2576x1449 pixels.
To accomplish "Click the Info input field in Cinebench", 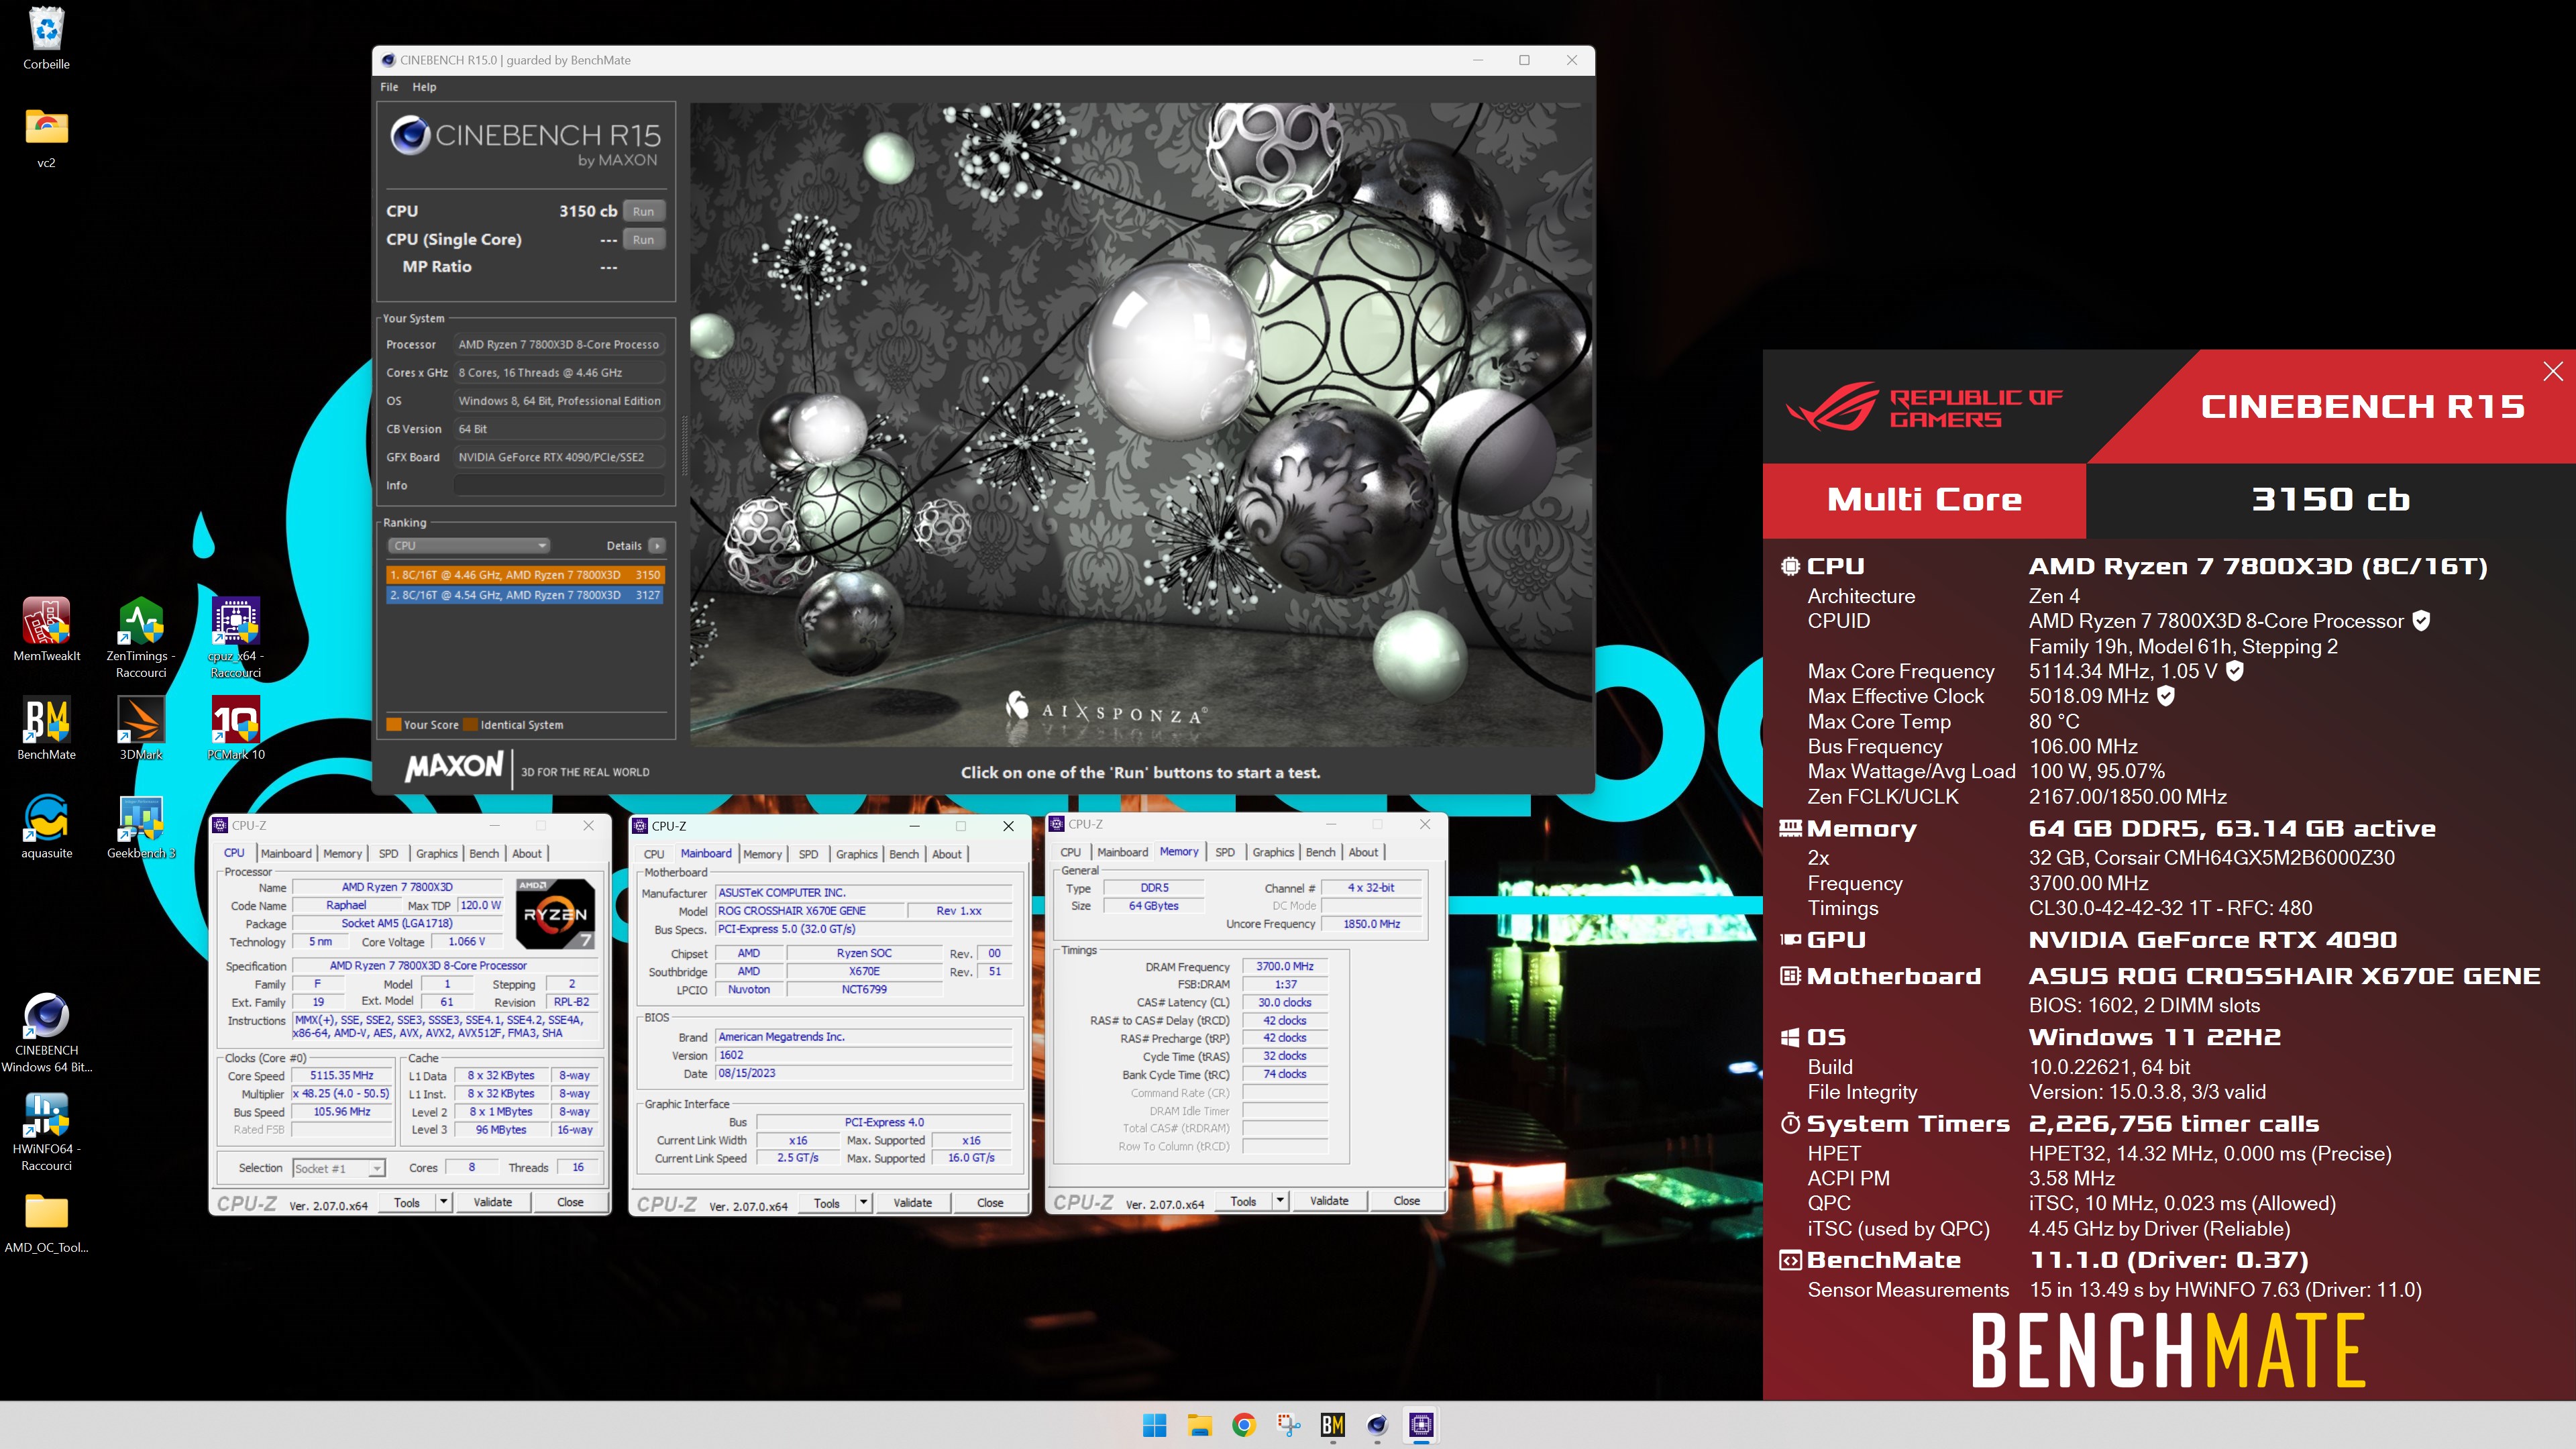I will pos(559,485).
